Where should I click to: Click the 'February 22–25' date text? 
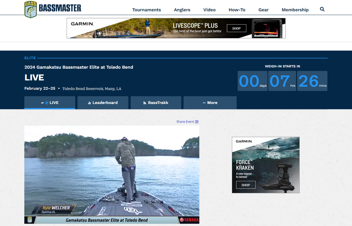tap(40, 89)
